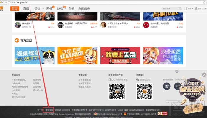Open the 直播 nav tab
207x118 pixels.
click(26, 9)
